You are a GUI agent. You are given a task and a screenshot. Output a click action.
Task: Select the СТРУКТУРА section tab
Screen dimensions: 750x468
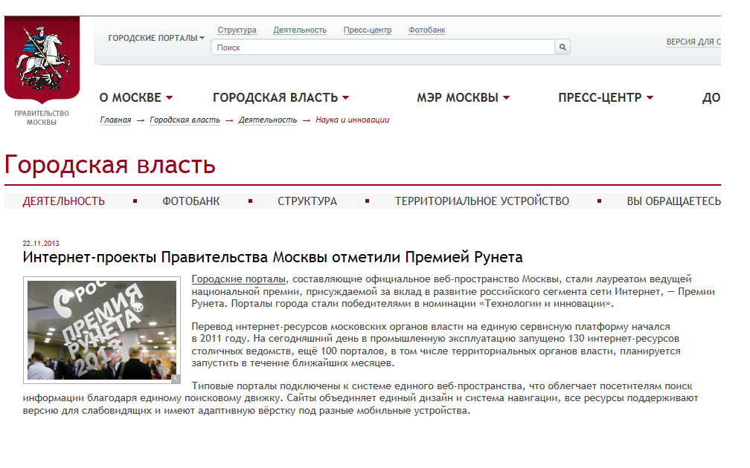tap(307, 201)
